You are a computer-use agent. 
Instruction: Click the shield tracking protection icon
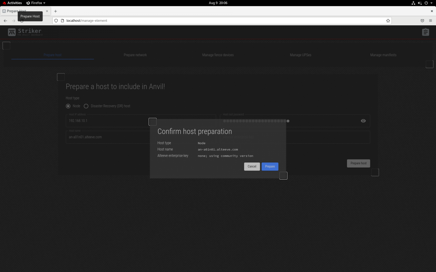(56, 21)
